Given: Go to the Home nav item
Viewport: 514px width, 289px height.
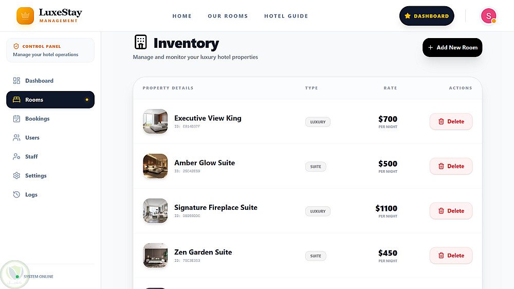Looking at the screenshot, I should pos(182,16).
